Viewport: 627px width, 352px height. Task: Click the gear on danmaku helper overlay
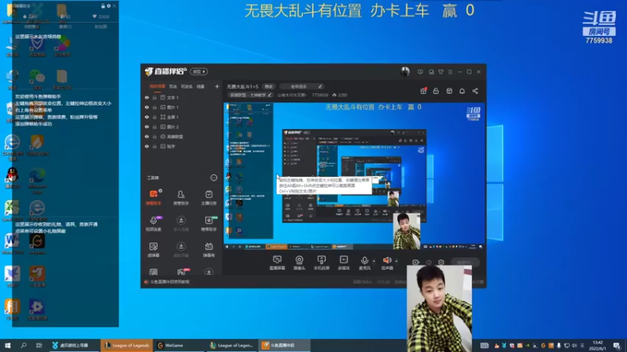point(108,6)
